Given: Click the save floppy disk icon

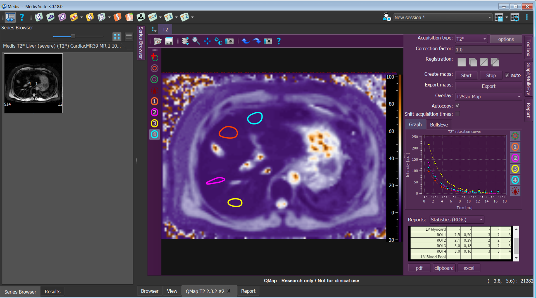Looking at the screenshot, I should tap(169, 41).
